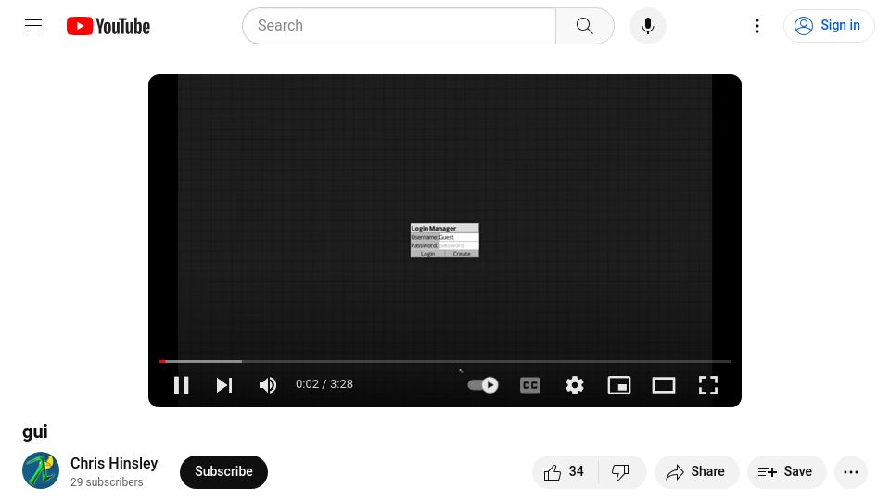Image resolution: width=890 pixels, height=500 pixels.
Task: Go to the YouTube home logo
Action: click(108, 26)
